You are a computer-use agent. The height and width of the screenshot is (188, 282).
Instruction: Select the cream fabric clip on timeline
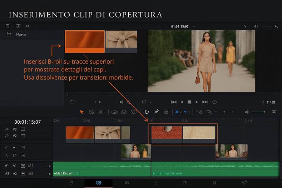(199, 134)
